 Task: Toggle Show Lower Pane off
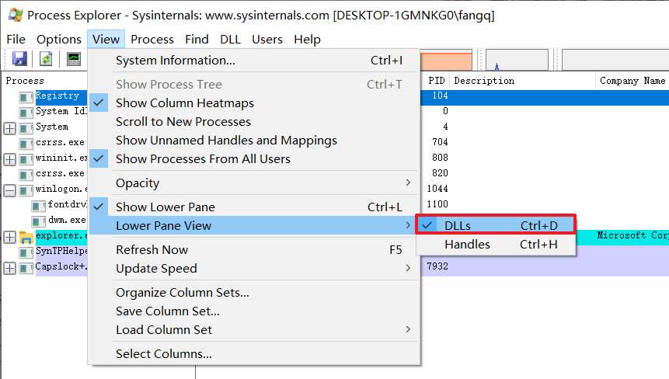click(253, 207)
